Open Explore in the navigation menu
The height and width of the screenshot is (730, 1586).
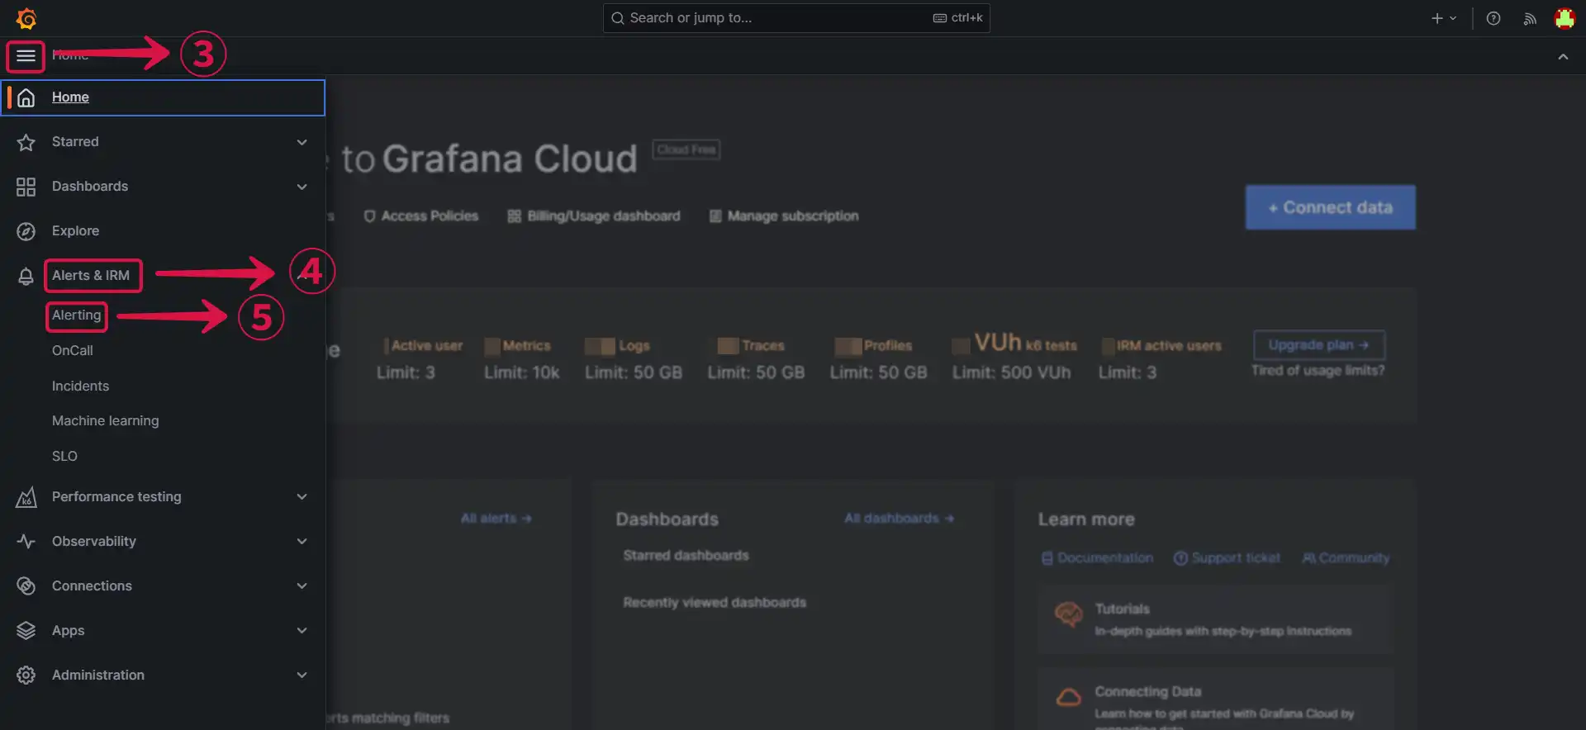75,231
